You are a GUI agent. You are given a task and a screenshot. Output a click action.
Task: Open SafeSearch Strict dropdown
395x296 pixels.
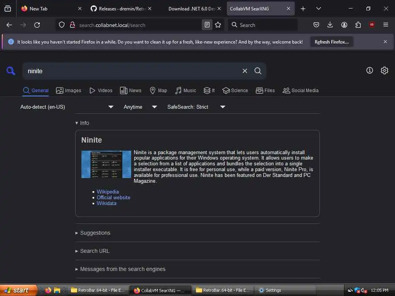pyautogui.click(x=196, y=107)
